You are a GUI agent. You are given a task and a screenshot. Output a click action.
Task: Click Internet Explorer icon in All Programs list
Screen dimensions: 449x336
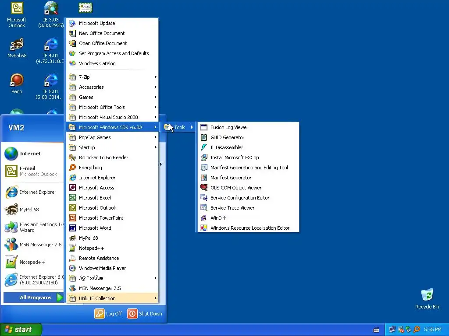pos(72,178)
